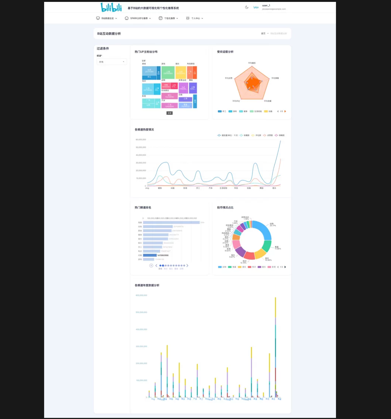Screen dimensions: 391x419
Task: Pause the ranking chart timeline playback
Action: click(151, 265)
